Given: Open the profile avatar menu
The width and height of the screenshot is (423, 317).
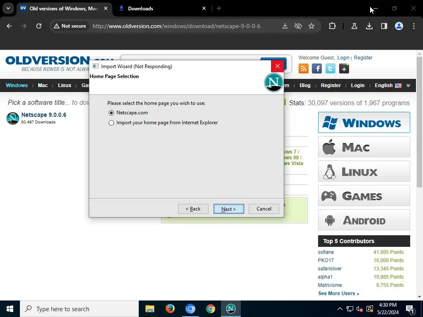Looking at the screenshot, I should click(399, 26).
